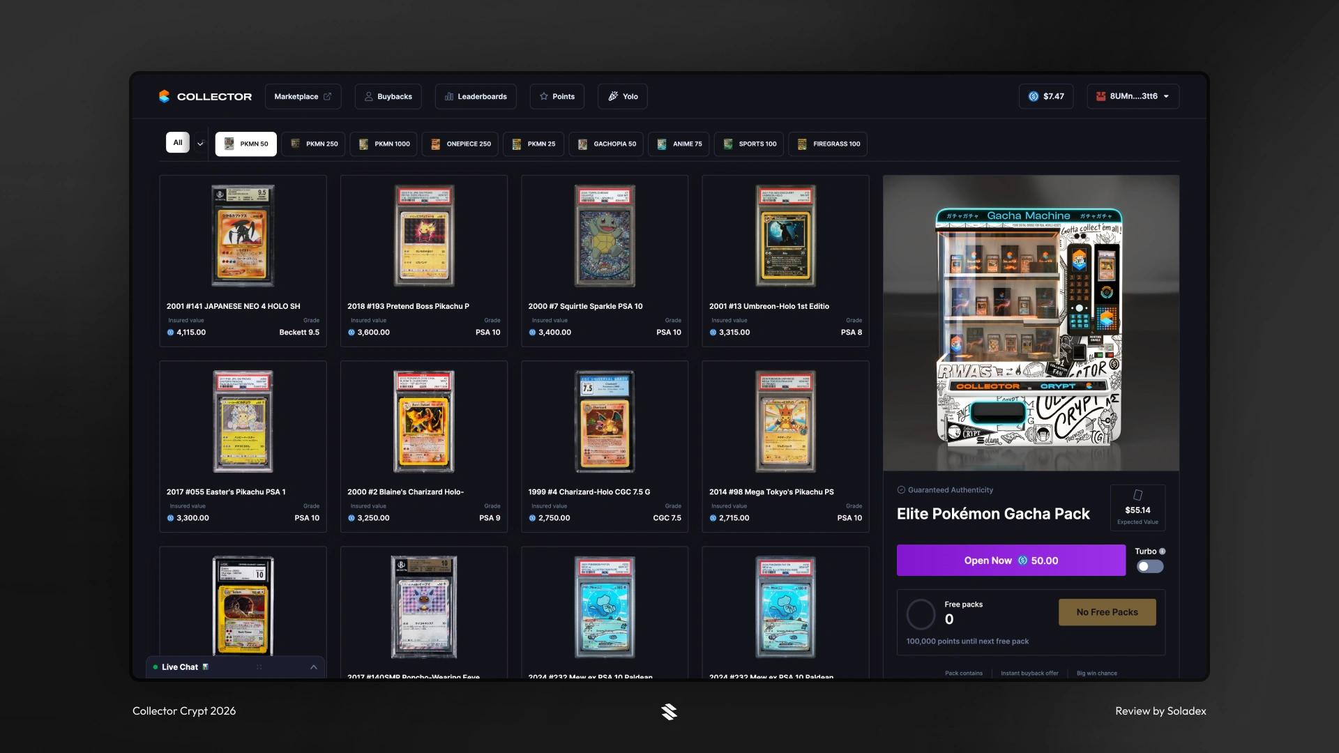Viewport: 1339px width, 753px height.
Task: Click the Guaranteed Authenticity check icon
Action: pyautogui.click(x=901, y=490)
